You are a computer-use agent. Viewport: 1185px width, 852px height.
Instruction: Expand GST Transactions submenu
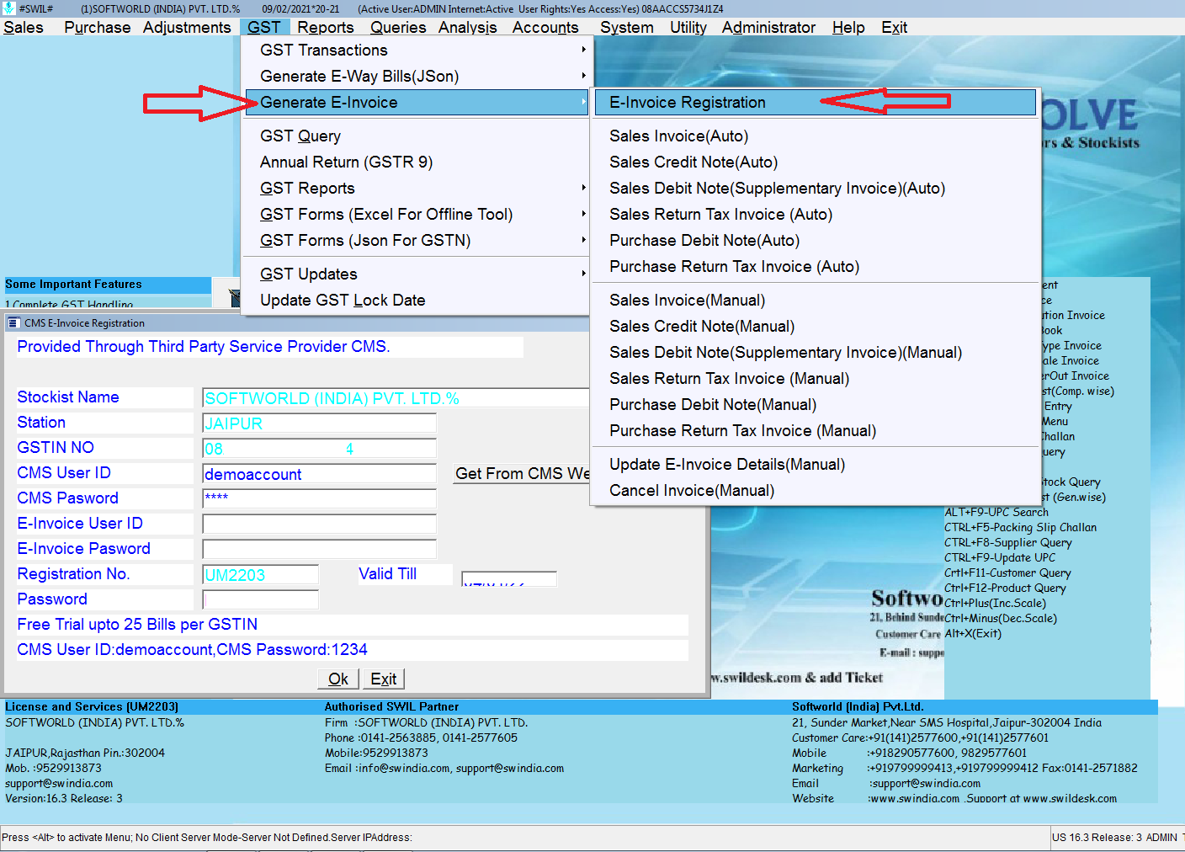click(417, 51)
